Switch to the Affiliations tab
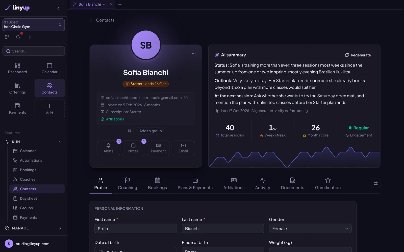Viewport: 404px width, 252px height. tap(234, 184)
